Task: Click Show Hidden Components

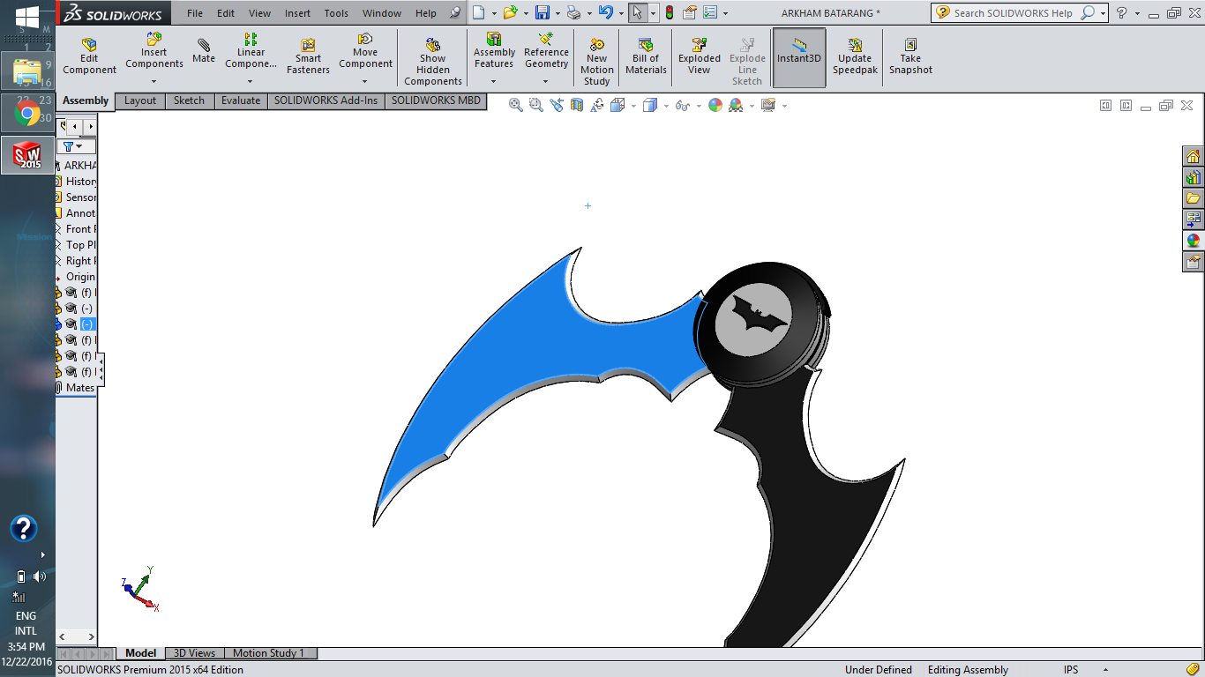Action: 433,62
